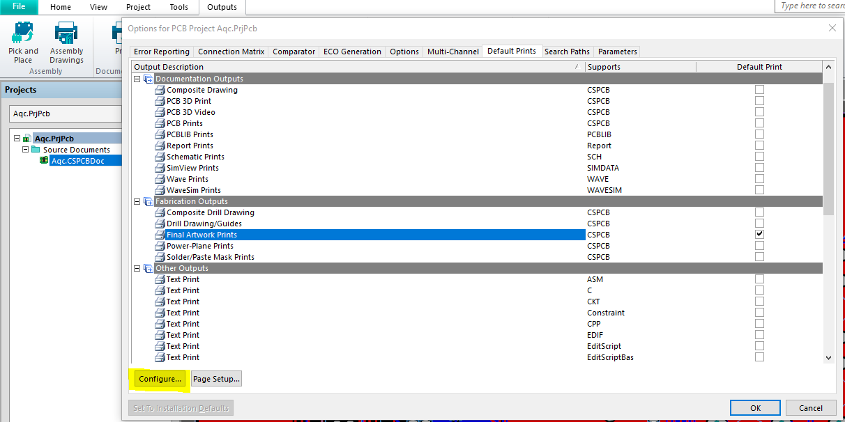This screenshot has height=422, width=845.
Task: Check Drill Drawing/Guides default print box
Action: (x=759, y=224)
